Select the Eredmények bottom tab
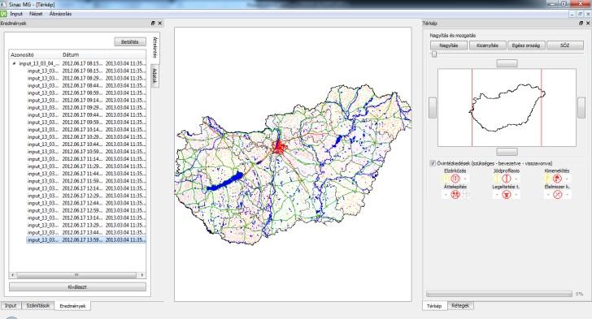 point(72,306)
